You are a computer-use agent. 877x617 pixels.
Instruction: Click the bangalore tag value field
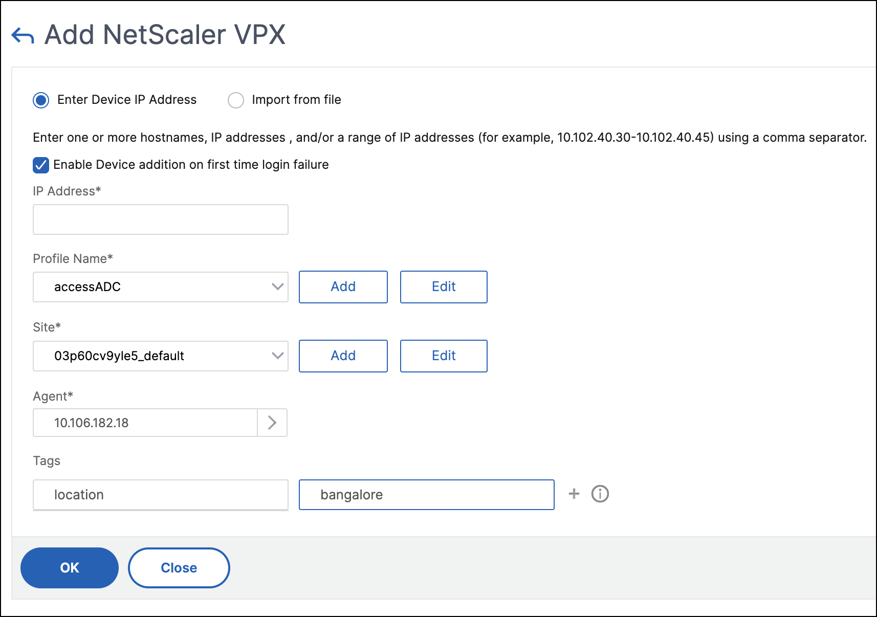pyautogui.click(x=427, y=495)
